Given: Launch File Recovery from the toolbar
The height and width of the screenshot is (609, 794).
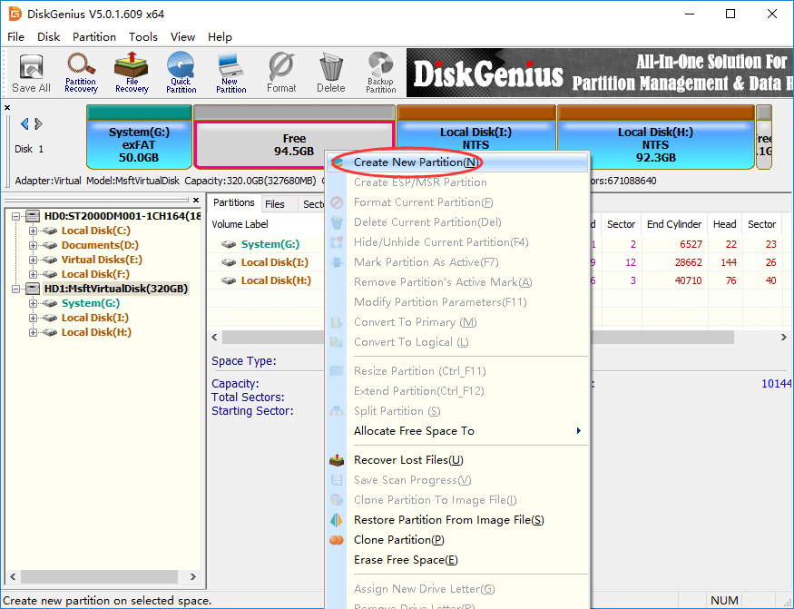Looking at the screenshot, I should click(x=132, y=73).
